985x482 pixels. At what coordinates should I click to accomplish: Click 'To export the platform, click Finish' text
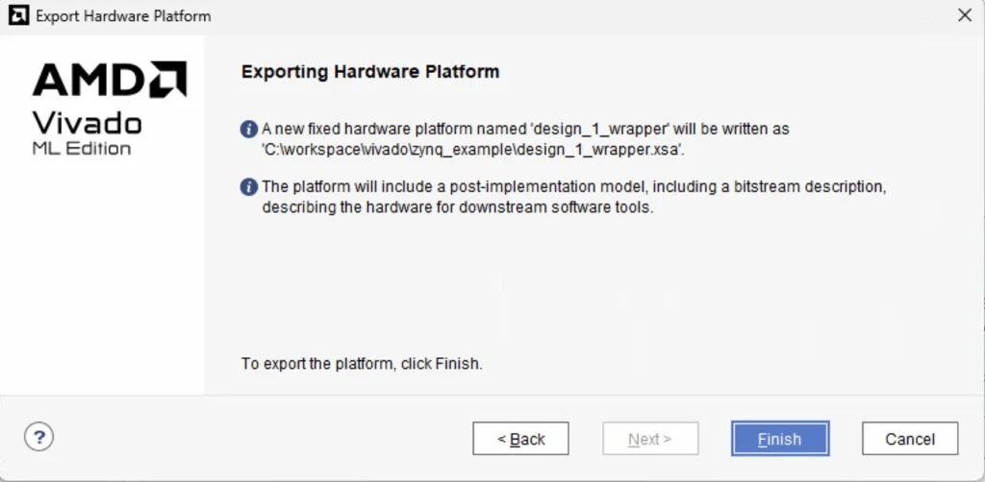pyautogui.click(x=361, y=364)
